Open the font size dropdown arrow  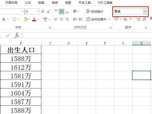pyautogui.click(x=38, y=12)
